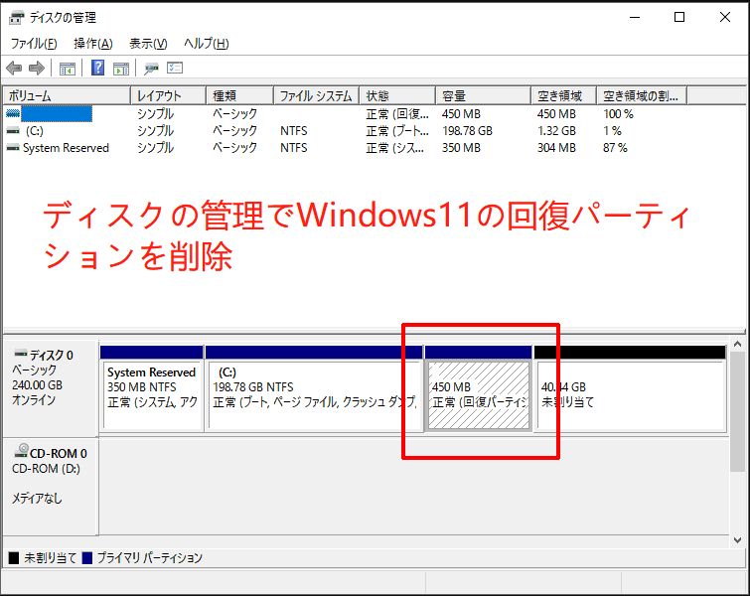Screen dimensions: 750x596
Task: Open Help via blue question mark icon
Action: point(97,68)
